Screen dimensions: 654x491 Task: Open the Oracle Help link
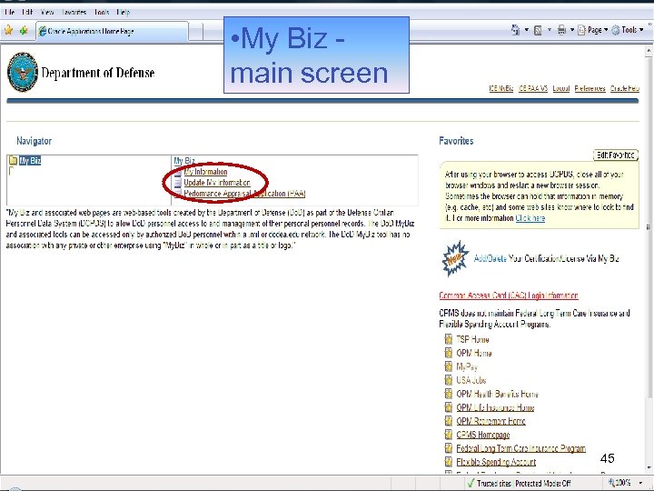click(625, 88)
